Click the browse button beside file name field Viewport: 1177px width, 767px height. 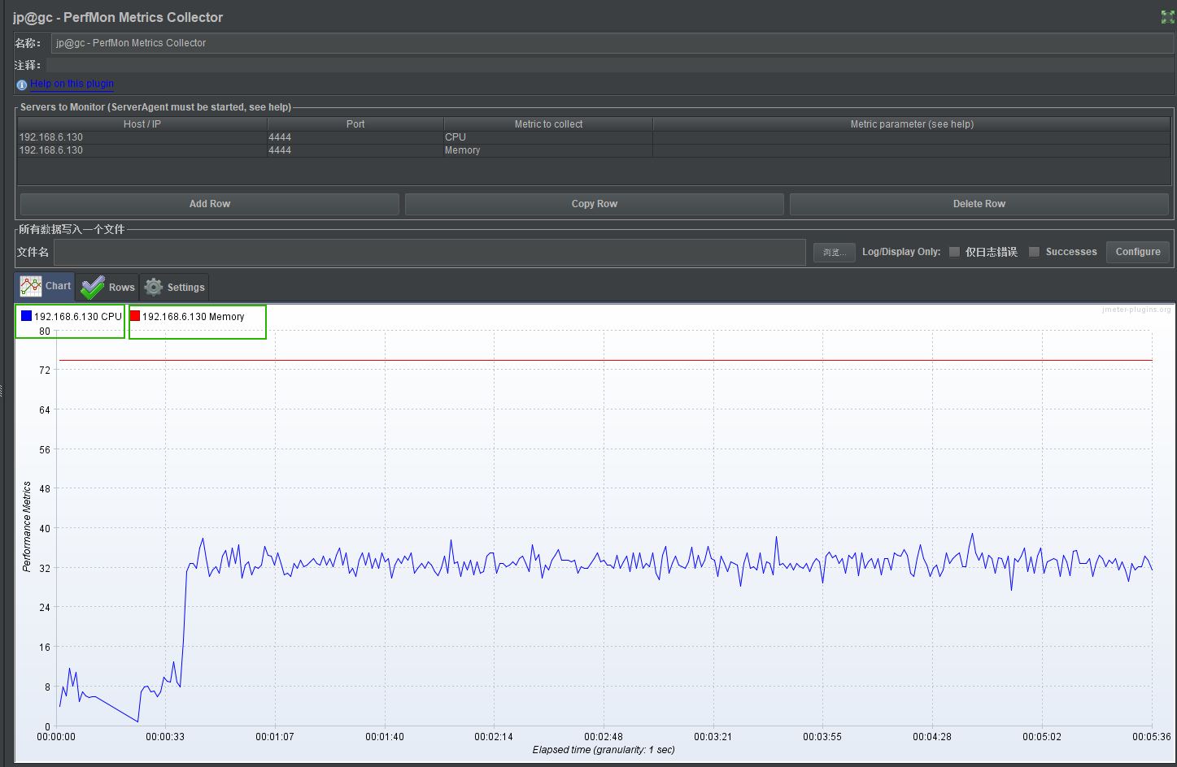pyautogui.click(x=834, y=252)
